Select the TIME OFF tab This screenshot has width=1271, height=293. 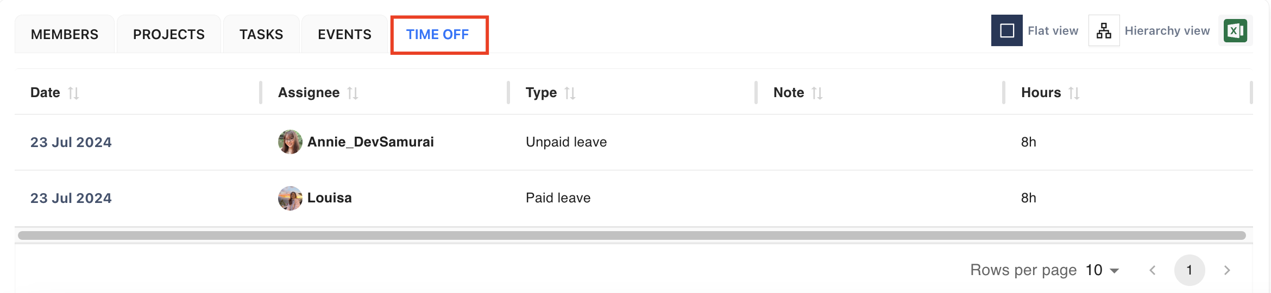point(438,34)
